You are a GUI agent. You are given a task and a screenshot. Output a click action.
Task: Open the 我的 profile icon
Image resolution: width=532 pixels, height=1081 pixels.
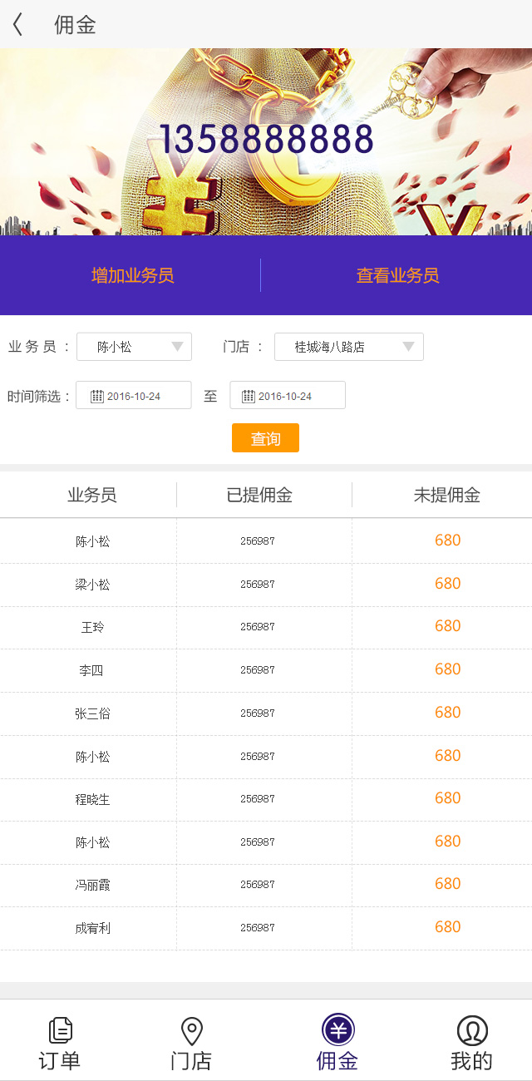[x=471, y=1030]
